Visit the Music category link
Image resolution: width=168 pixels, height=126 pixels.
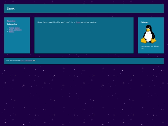click(x=12, y=31)
